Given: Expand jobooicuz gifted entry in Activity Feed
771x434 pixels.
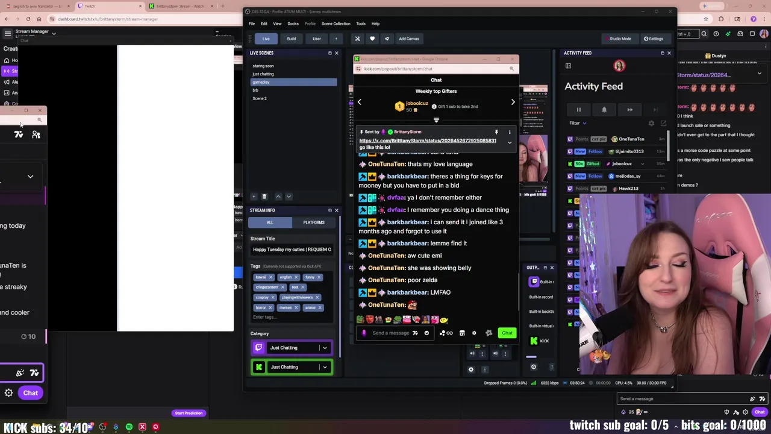Looking at the screenshot, I should pyautogui.click(x=642, y=163).
